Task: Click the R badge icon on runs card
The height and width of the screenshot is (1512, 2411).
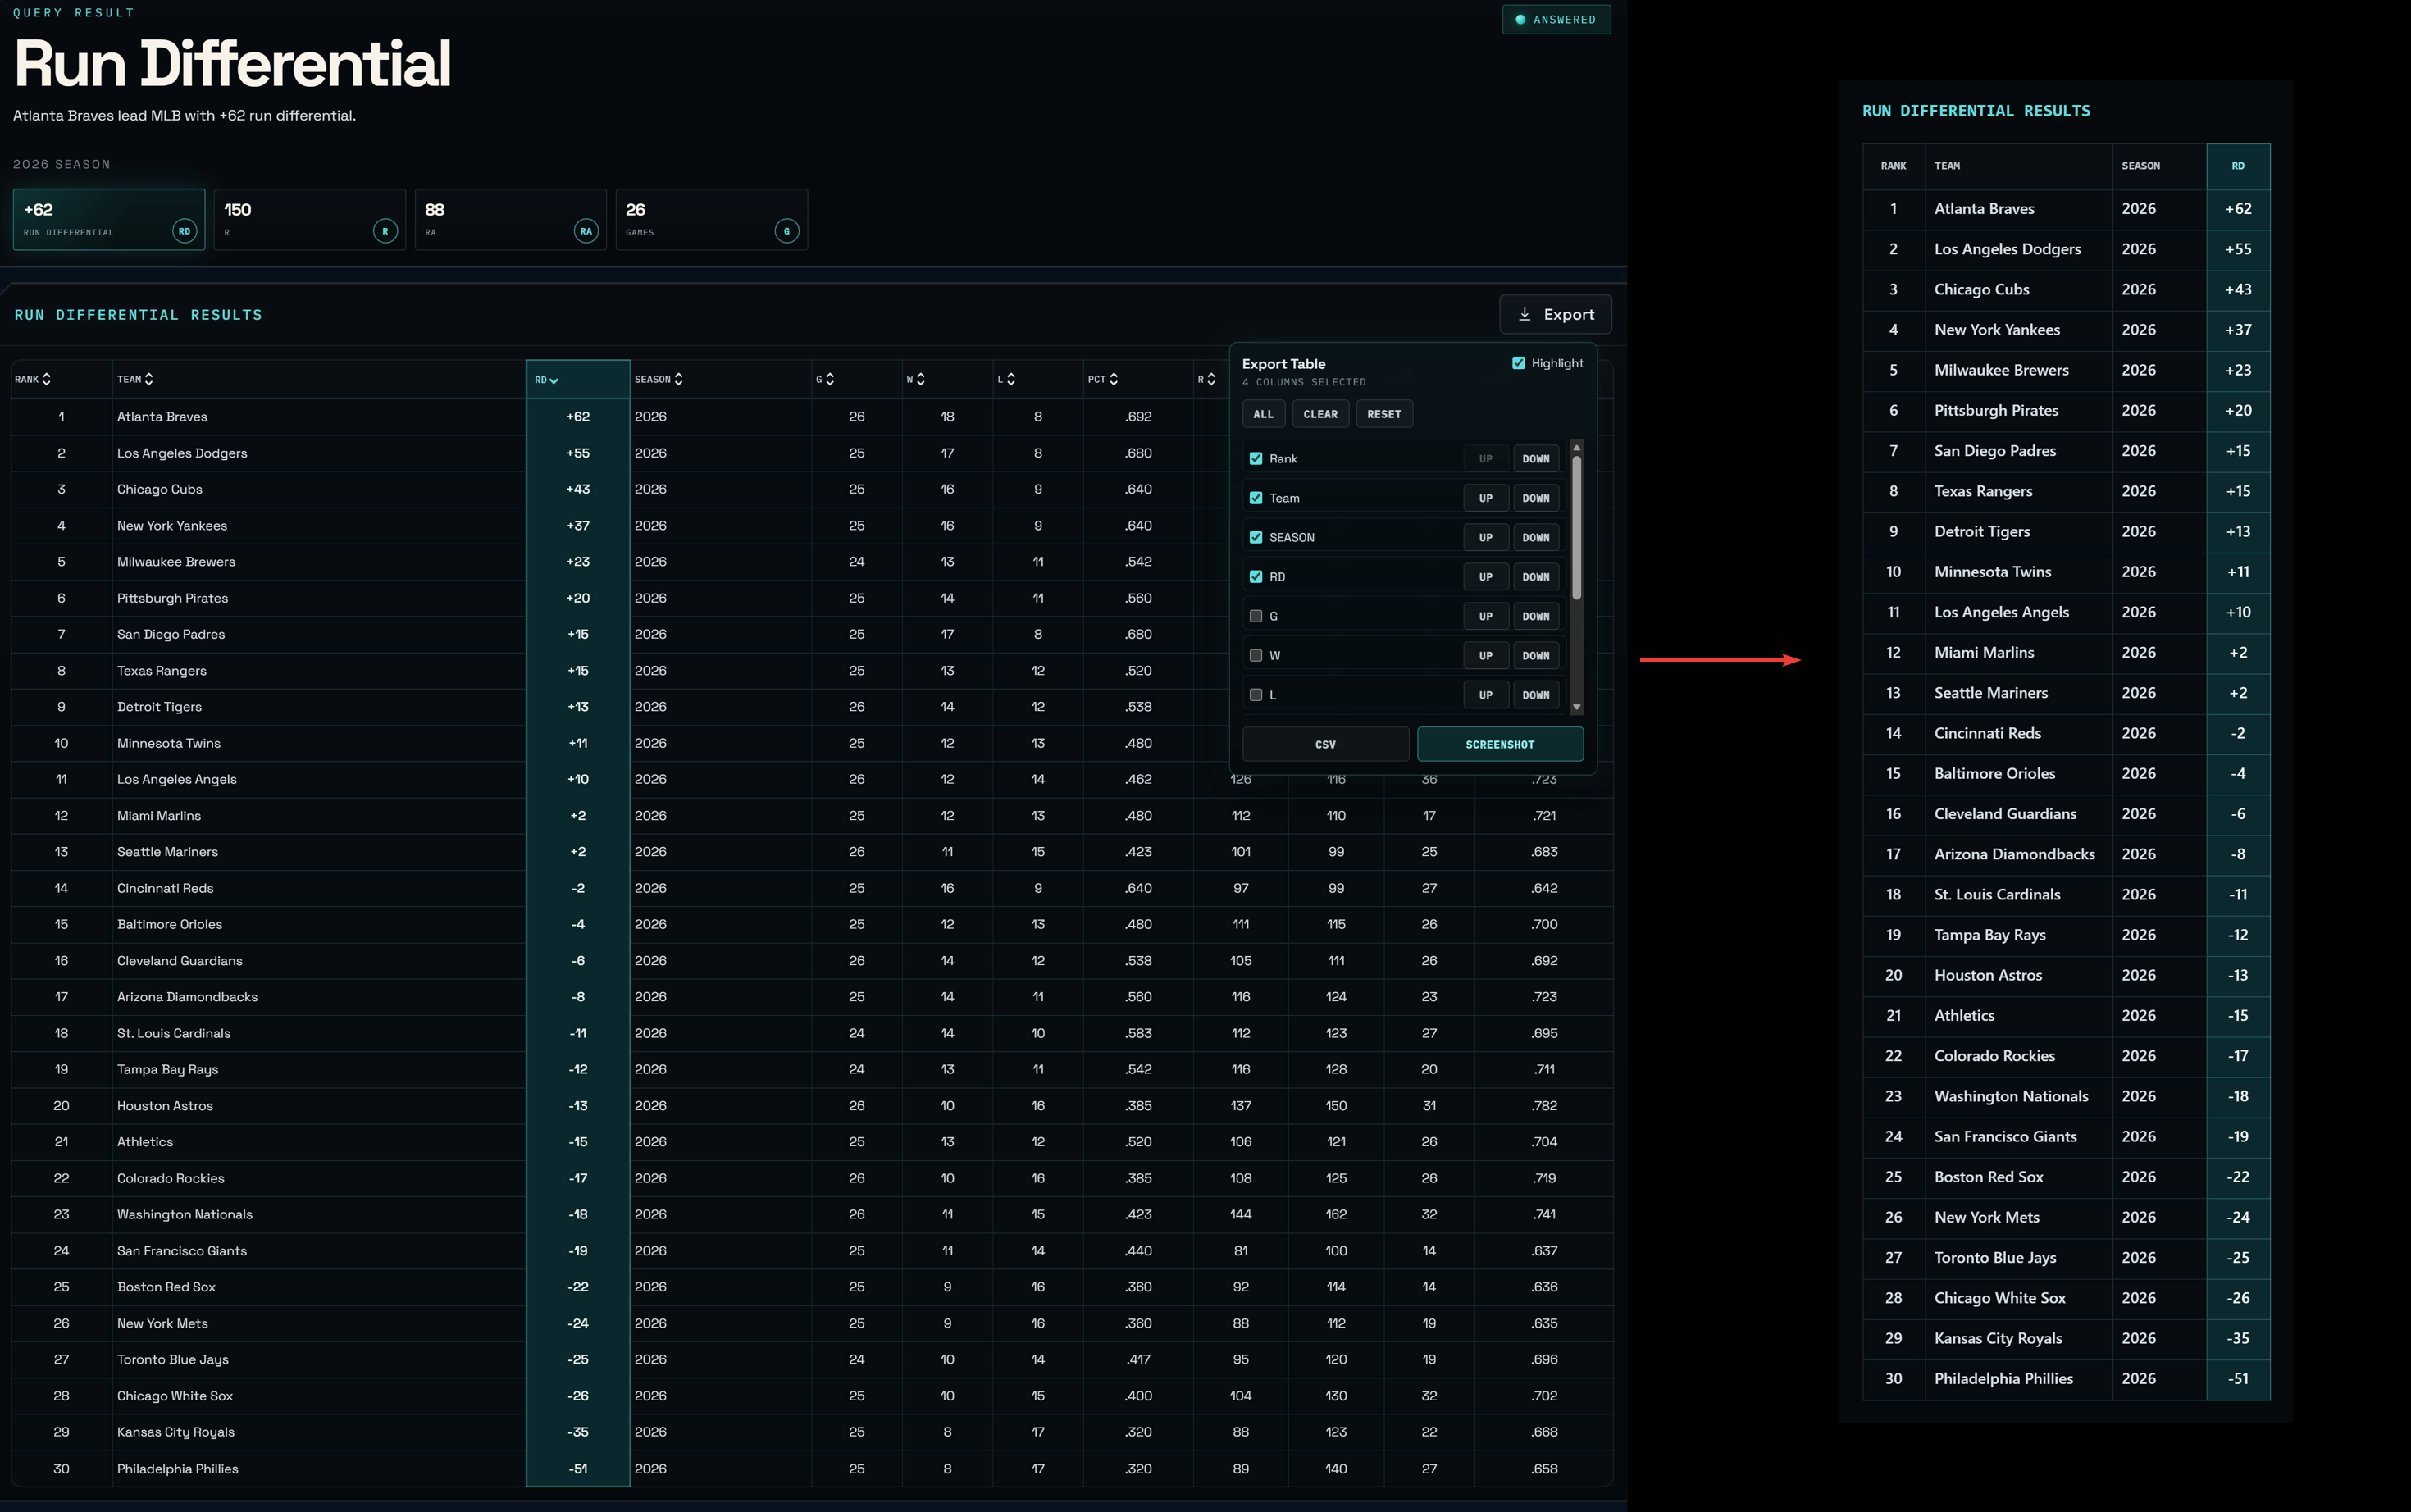Action: click(x=385, y=231)
